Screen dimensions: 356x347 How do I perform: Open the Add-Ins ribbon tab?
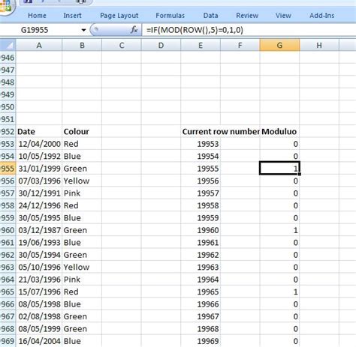tap(322, 16)
